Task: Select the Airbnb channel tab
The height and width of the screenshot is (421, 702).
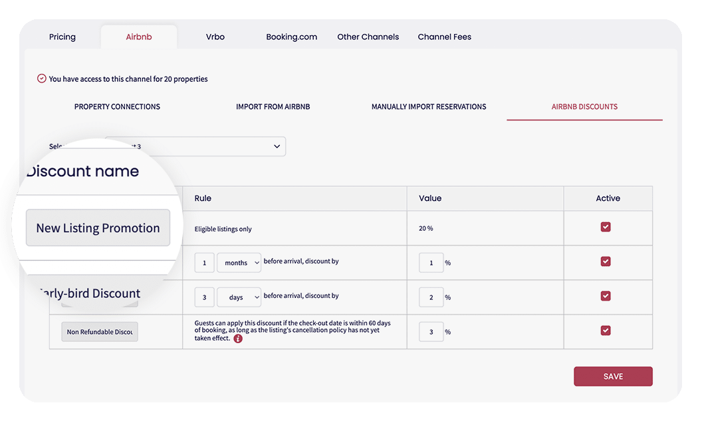Action: [139, 37]
